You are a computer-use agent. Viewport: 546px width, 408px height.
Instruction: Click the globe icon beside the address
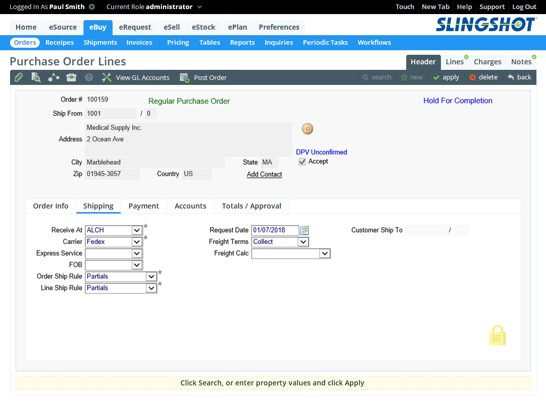click(307, 129)
